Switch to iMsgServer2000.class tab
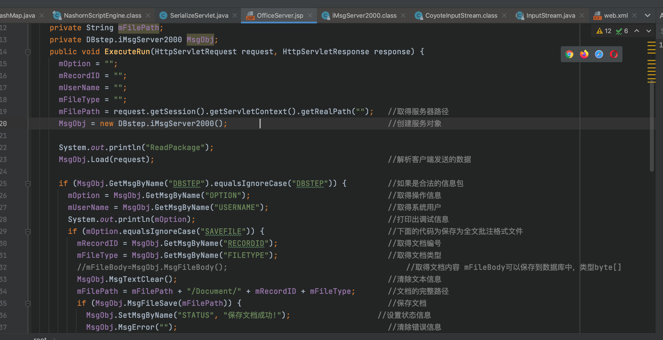 [x=364, y=15]
